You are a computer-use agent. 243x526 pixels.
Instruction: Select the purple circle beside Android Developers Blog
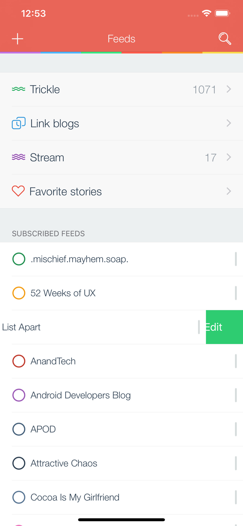coord(19,395)
